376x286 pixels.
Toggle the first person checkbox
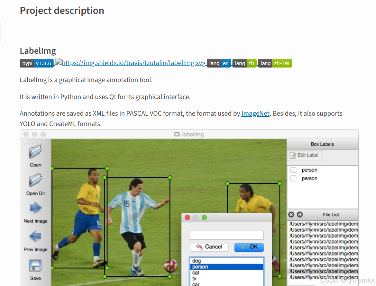tap(293, 170)
